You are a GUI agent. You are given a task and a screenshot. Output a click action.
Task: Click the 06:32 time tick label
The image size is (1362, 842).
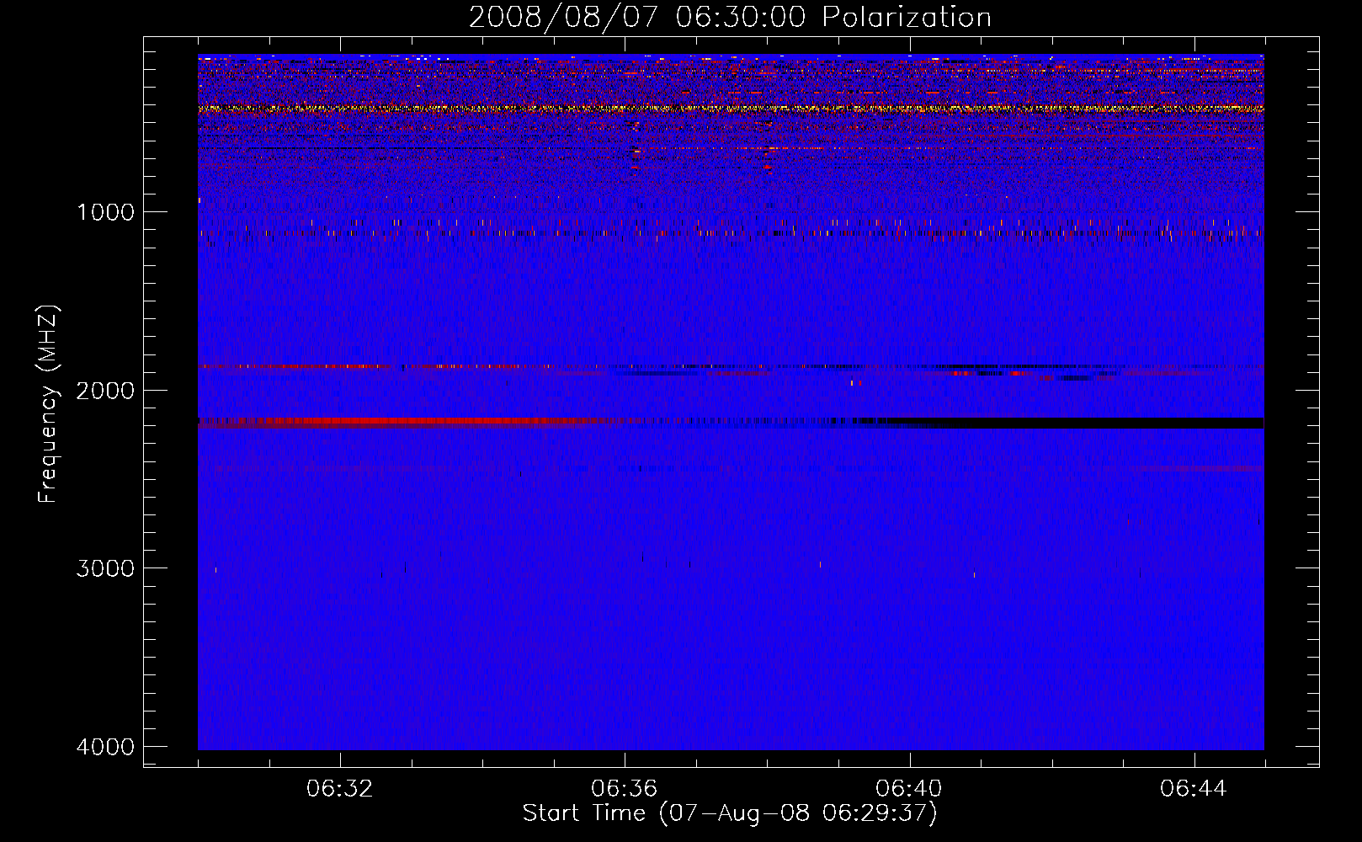tap(340, 789)
